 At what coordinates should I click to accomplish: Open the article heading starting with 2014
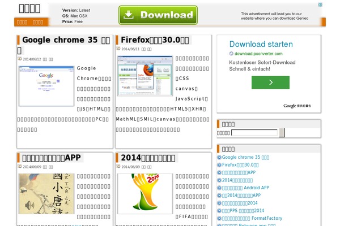point(148,158)
